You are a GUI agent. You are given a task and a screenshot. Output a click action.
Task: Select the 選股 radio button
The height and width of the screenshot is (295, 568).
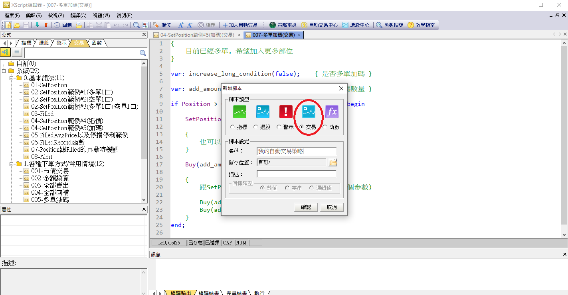click(x=256, y=127)
